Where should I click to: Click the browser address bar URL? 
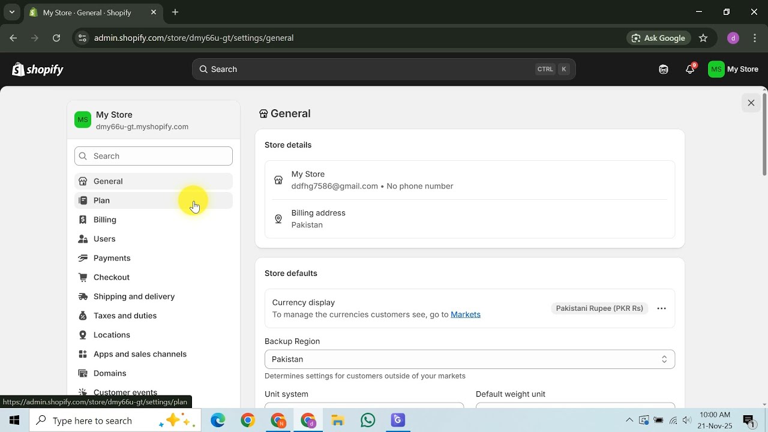[194, 38]
